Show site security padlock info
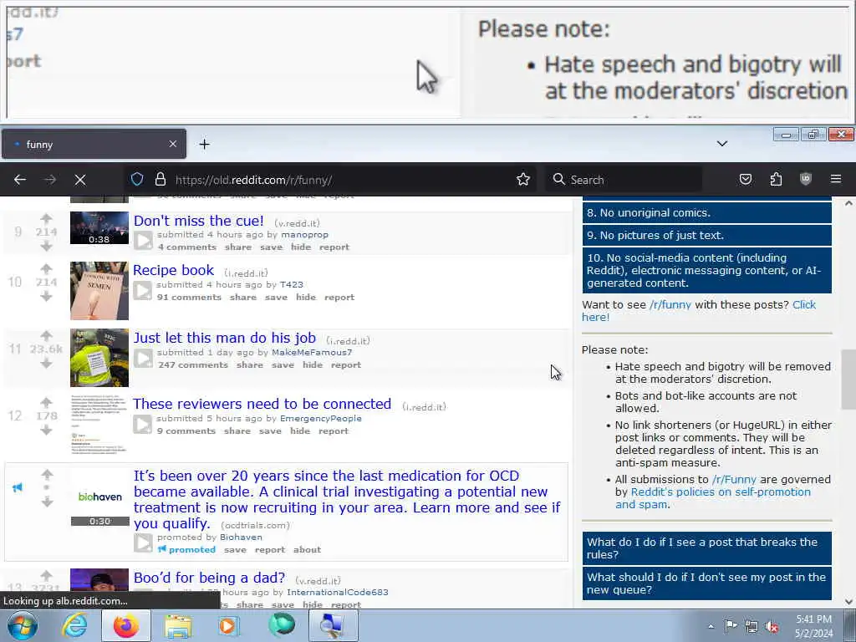 [160, 179]
